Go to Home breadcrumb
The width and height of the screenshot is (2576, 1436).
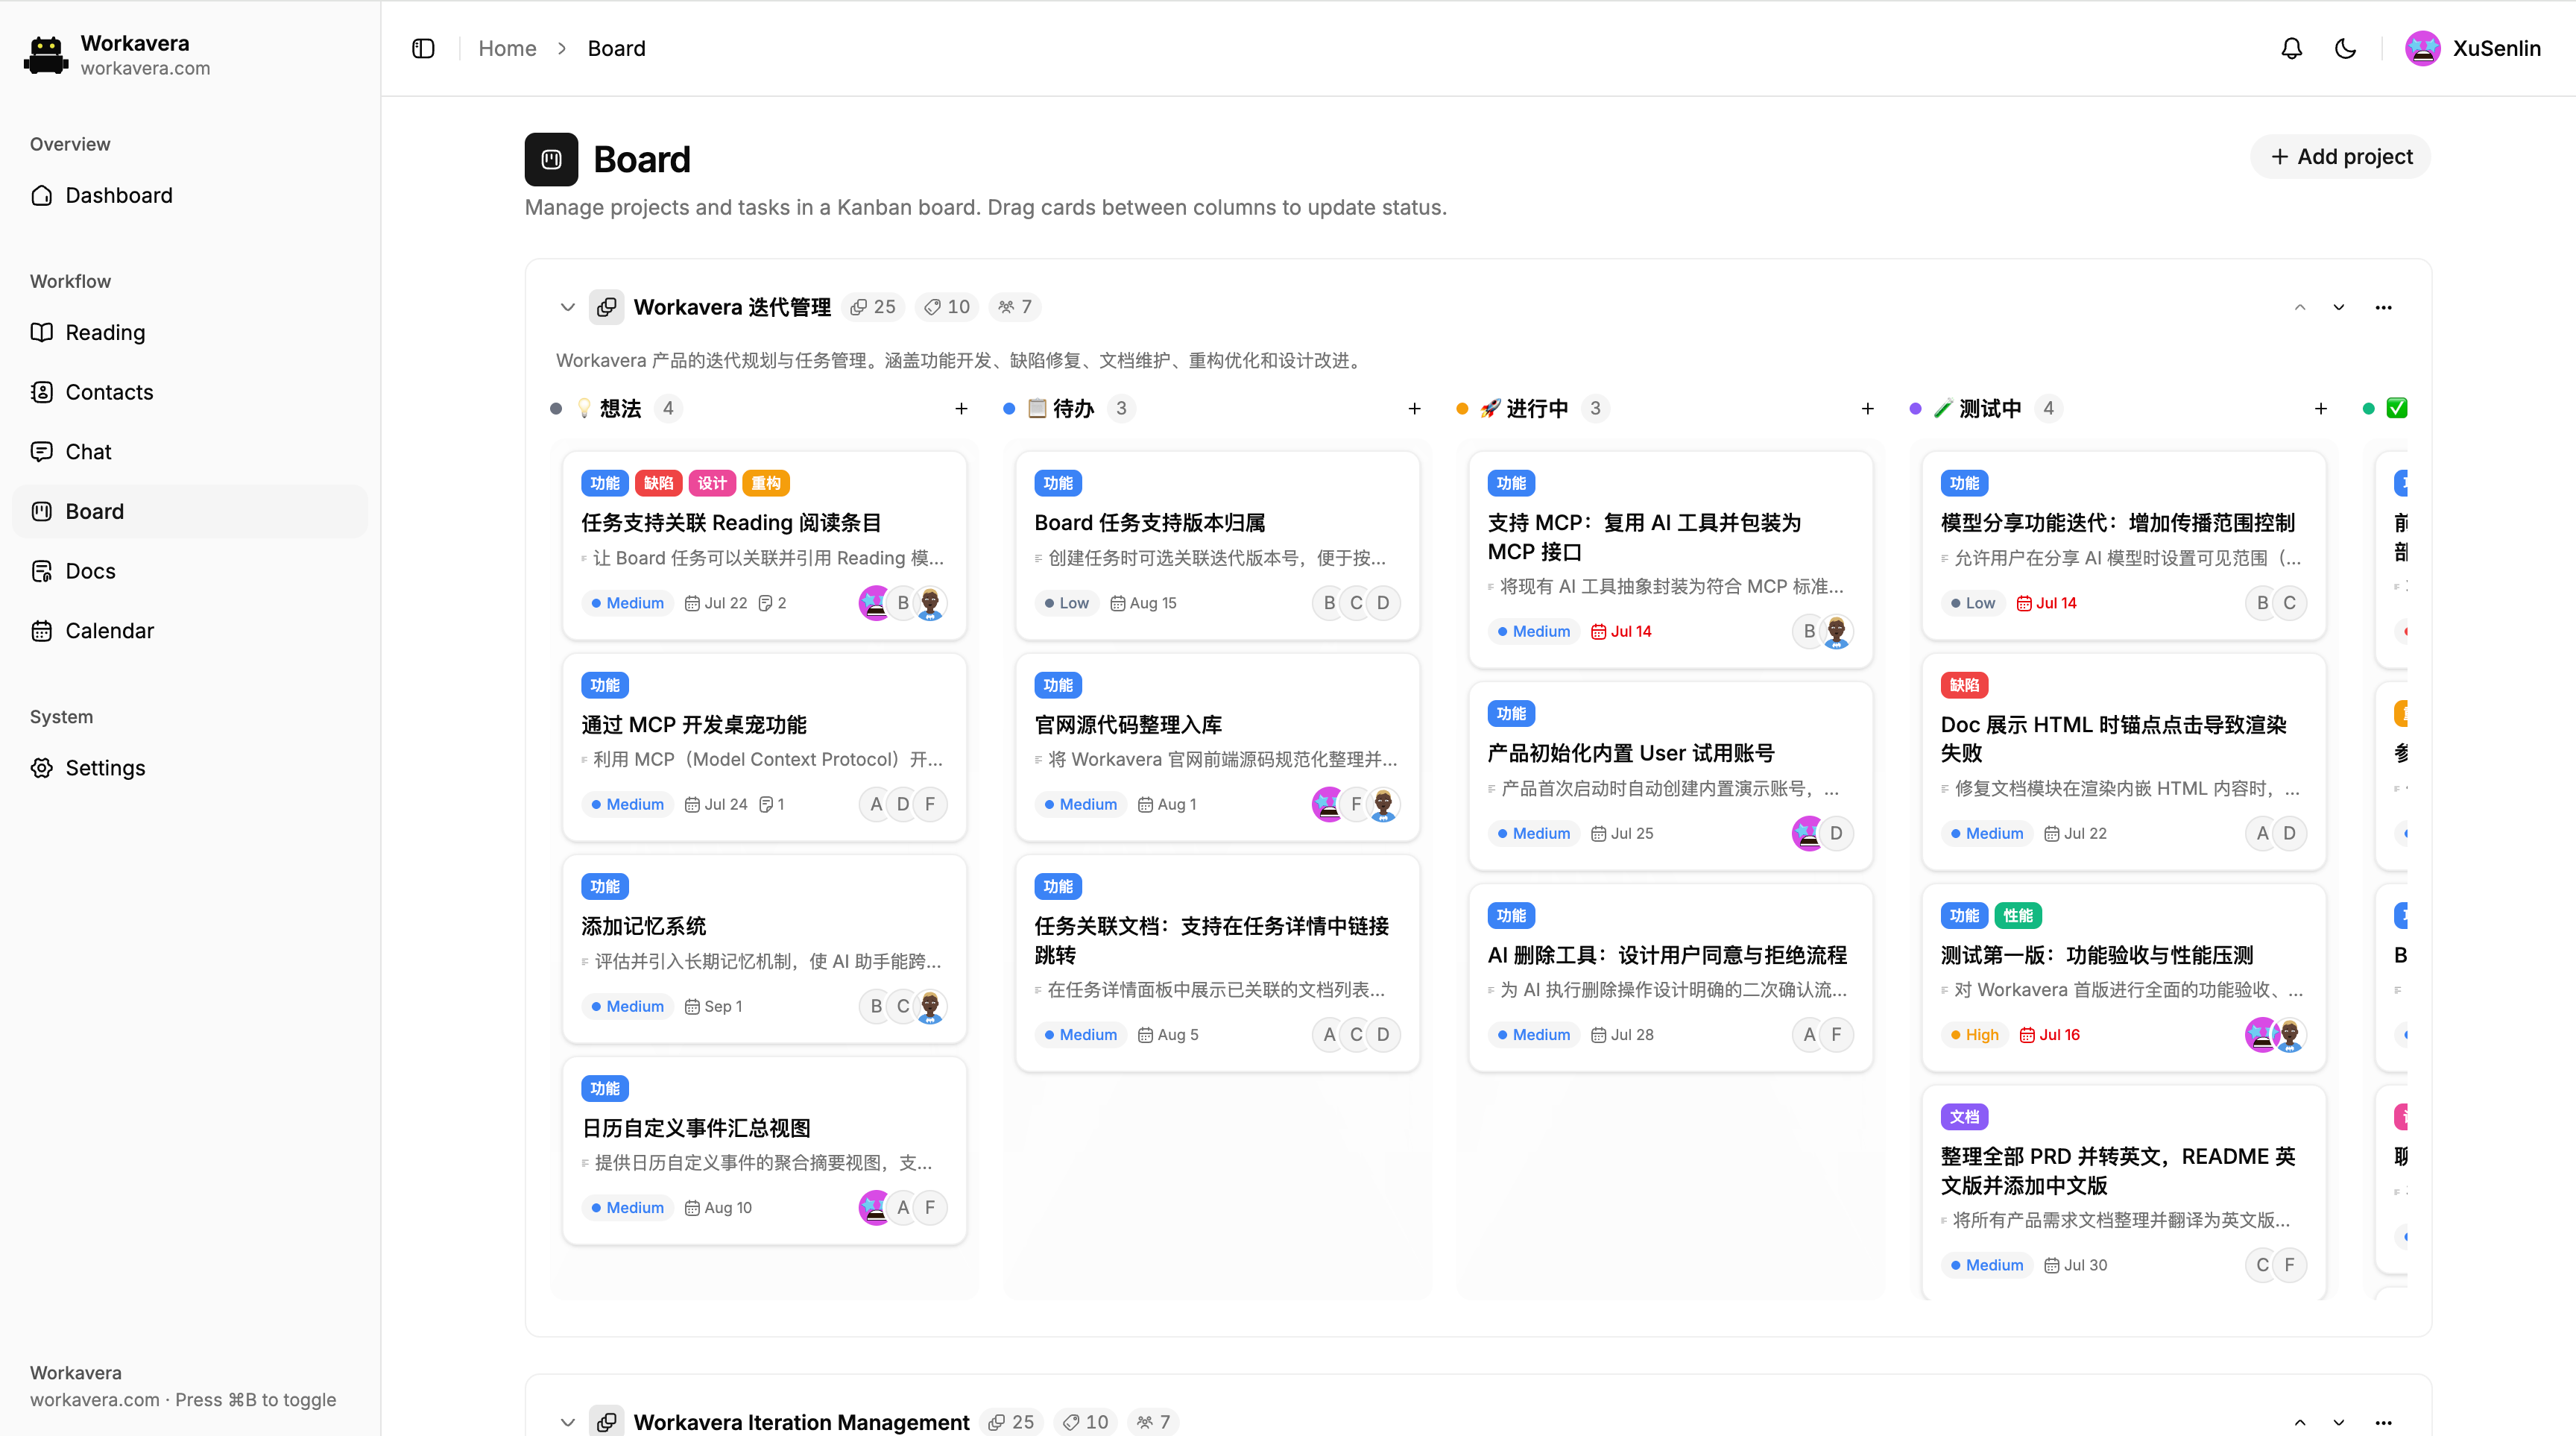tap(507, 48)
